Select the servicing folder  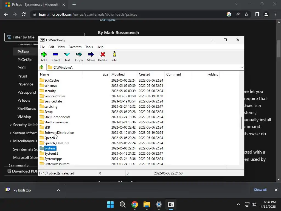click(51, 107)
